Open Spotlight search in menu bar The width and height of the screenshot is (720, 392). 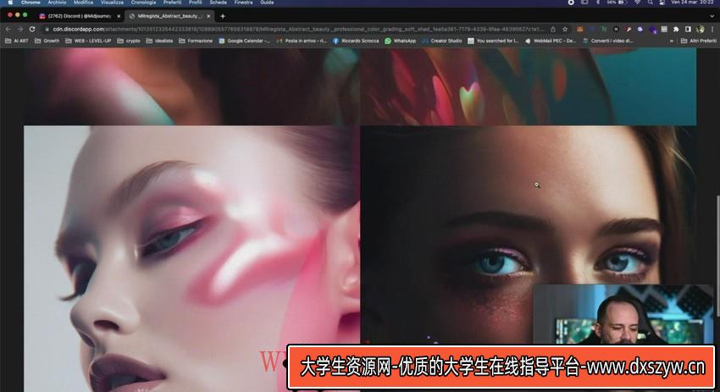651,3
